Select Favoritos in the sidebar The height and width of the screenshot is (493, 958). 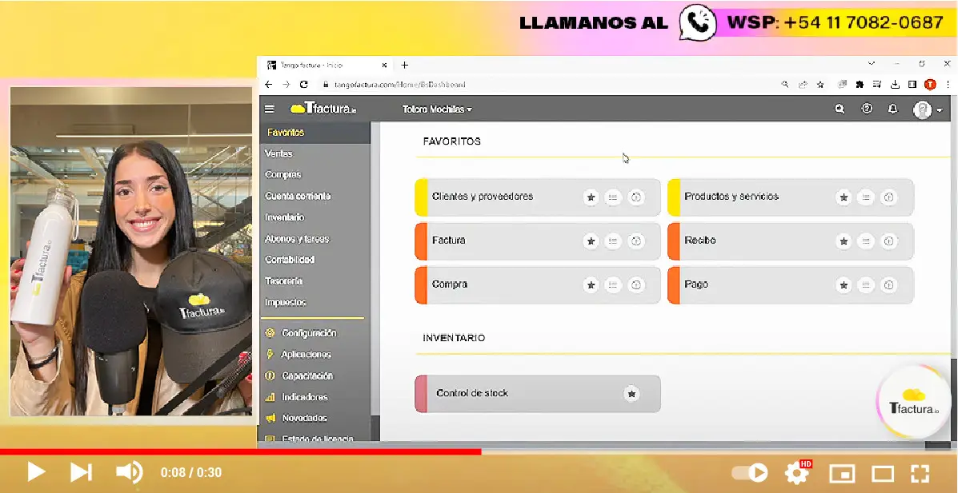315,133
